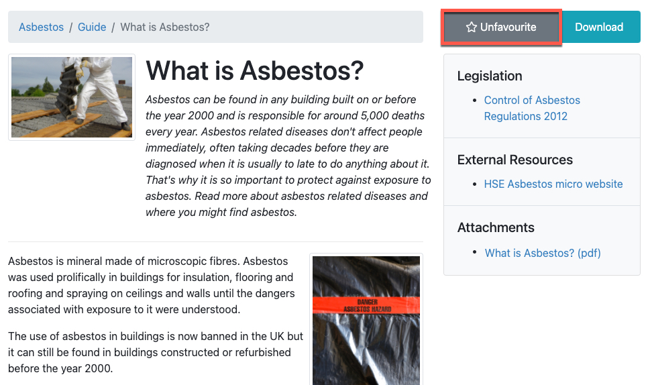Image resolution: width=650 pixels, height=385 pixels.
Task: Click the current breadcrumb "What is Asbestos?"
Action: pos(165,27)
